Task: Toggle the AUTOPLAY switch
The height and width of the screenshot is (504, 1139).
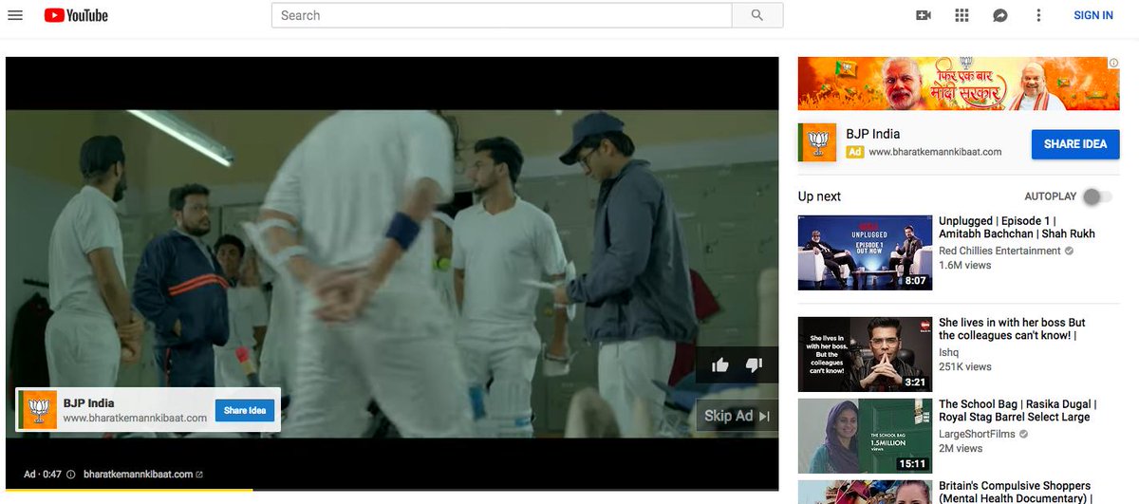Action: (x=1097, y=196)
